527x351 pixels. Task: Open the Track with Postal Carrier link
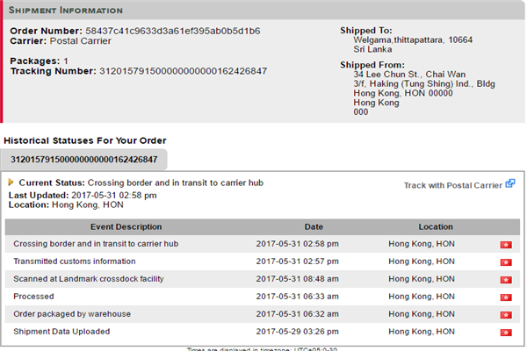click(452, 185)
